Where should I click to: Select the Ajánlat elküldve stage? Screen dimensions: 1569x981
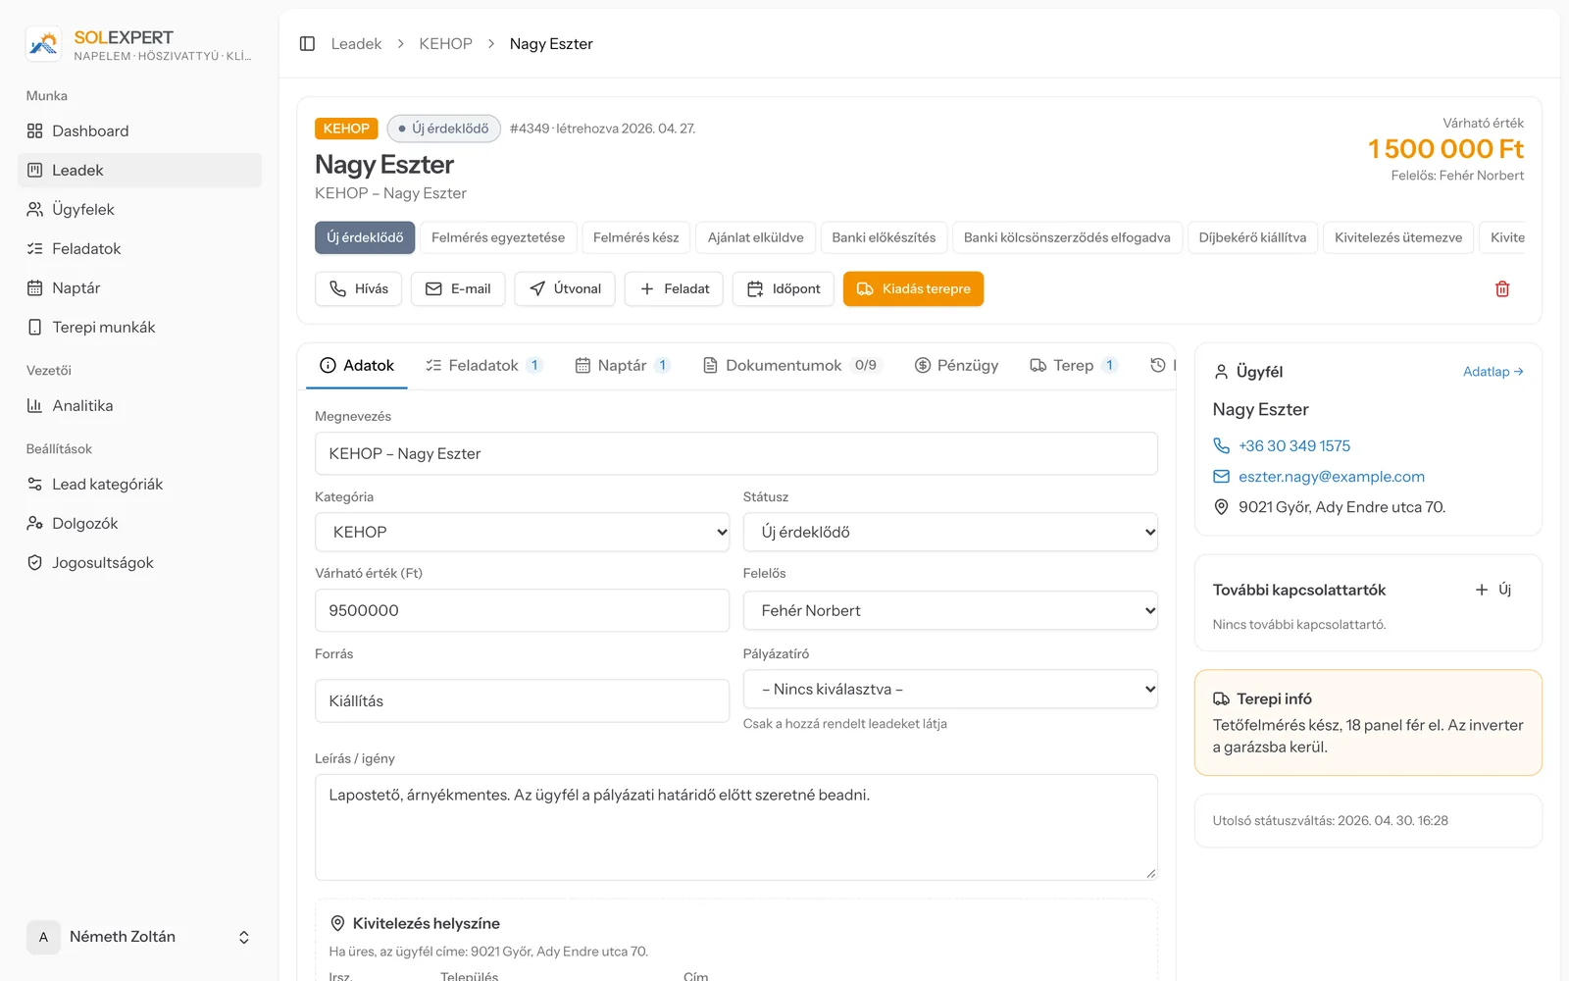click(755, 237)
